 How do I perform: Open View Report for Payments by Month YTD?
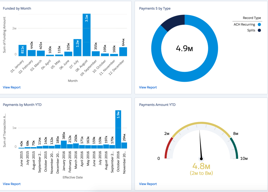pyautogui.click(x=11, y=184)
